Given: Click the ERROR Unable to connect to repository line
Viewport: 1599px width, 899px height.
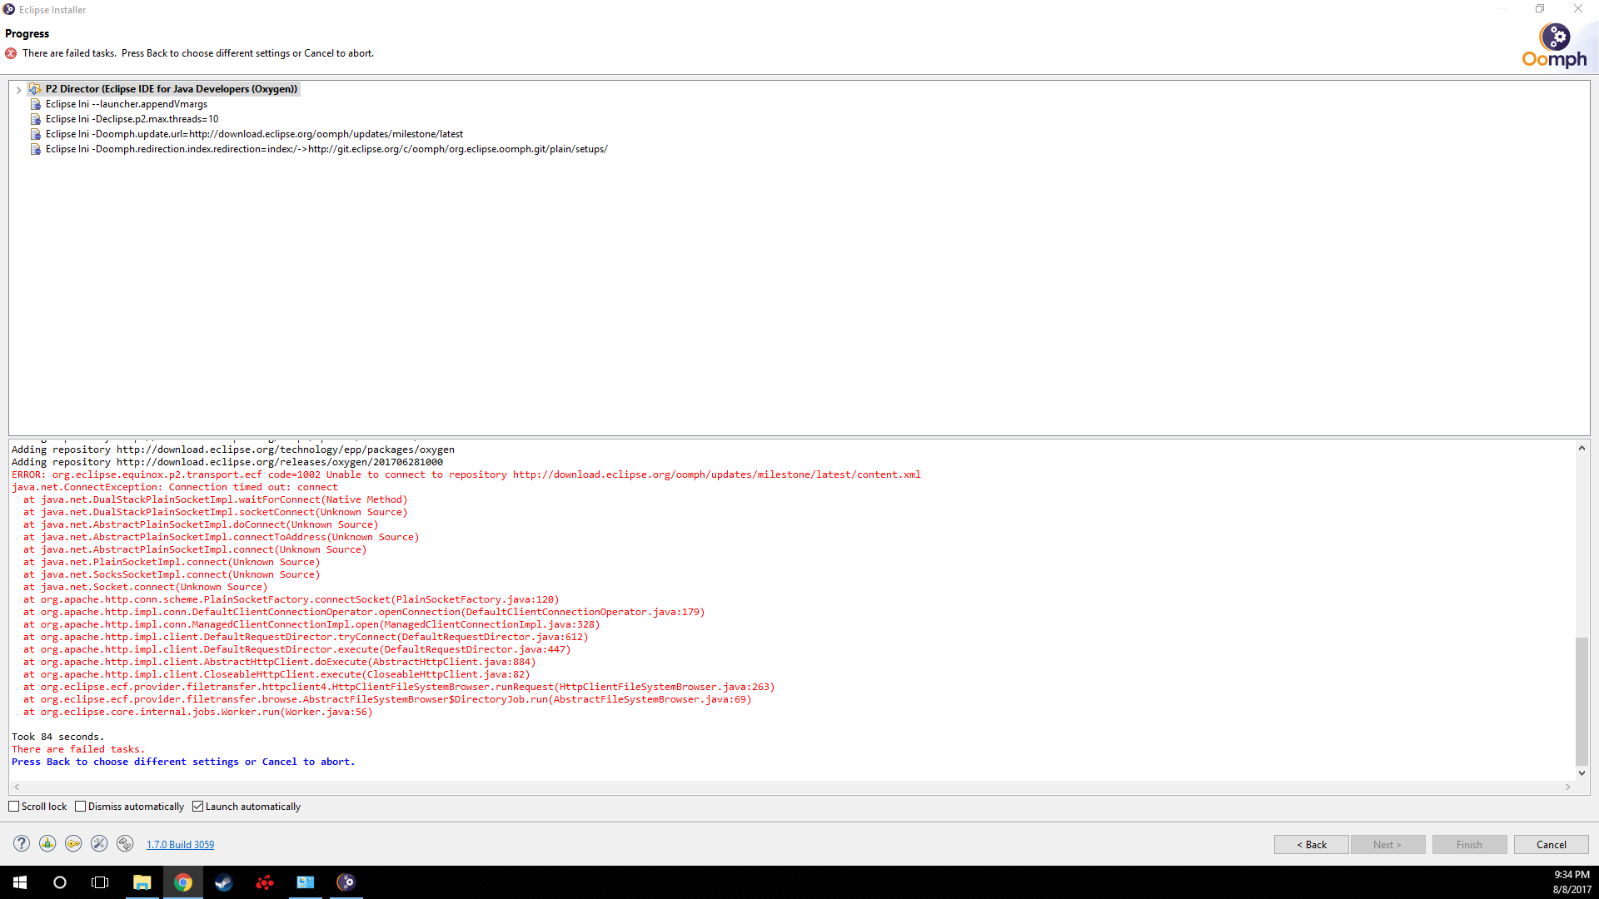Looking at the screenshot, I should (466, 474).
